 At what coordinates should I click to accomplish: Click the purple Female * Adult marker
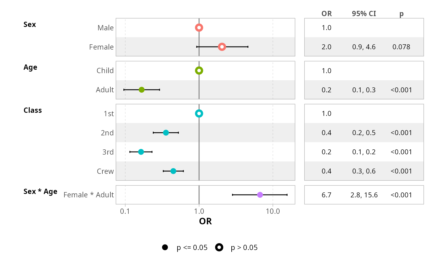[x=260, y=195]
